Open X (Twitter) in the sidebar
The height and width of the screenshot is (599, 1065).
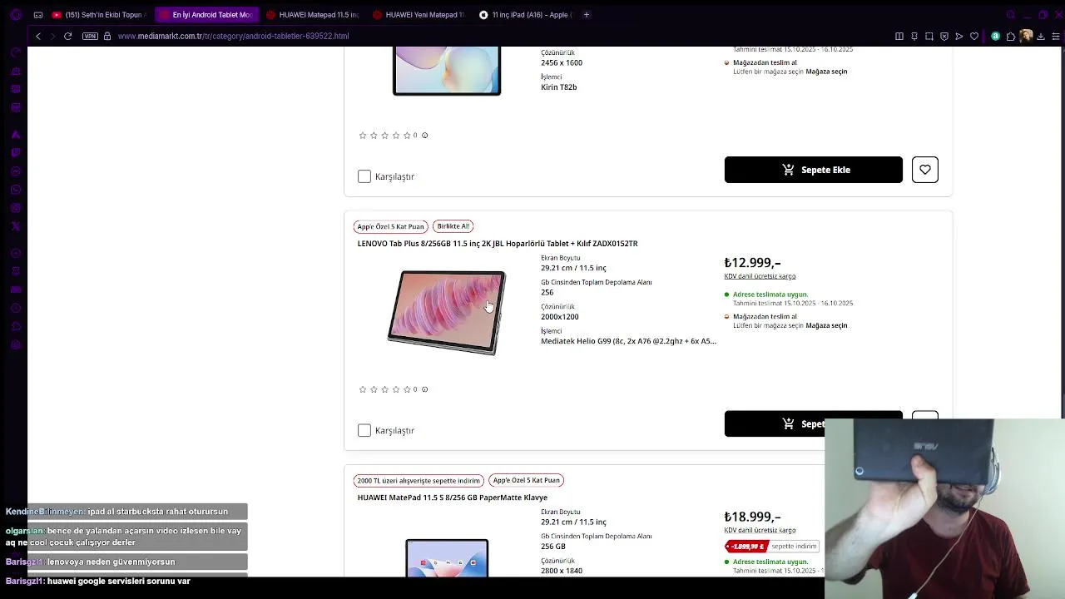point(15,226)
